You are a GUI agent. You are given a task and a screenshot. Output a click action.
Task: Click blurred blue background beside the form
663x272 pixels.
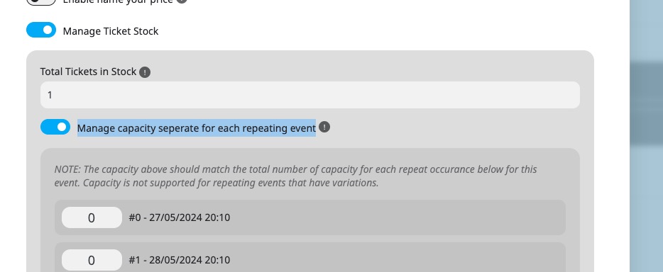tap(646, 136)
